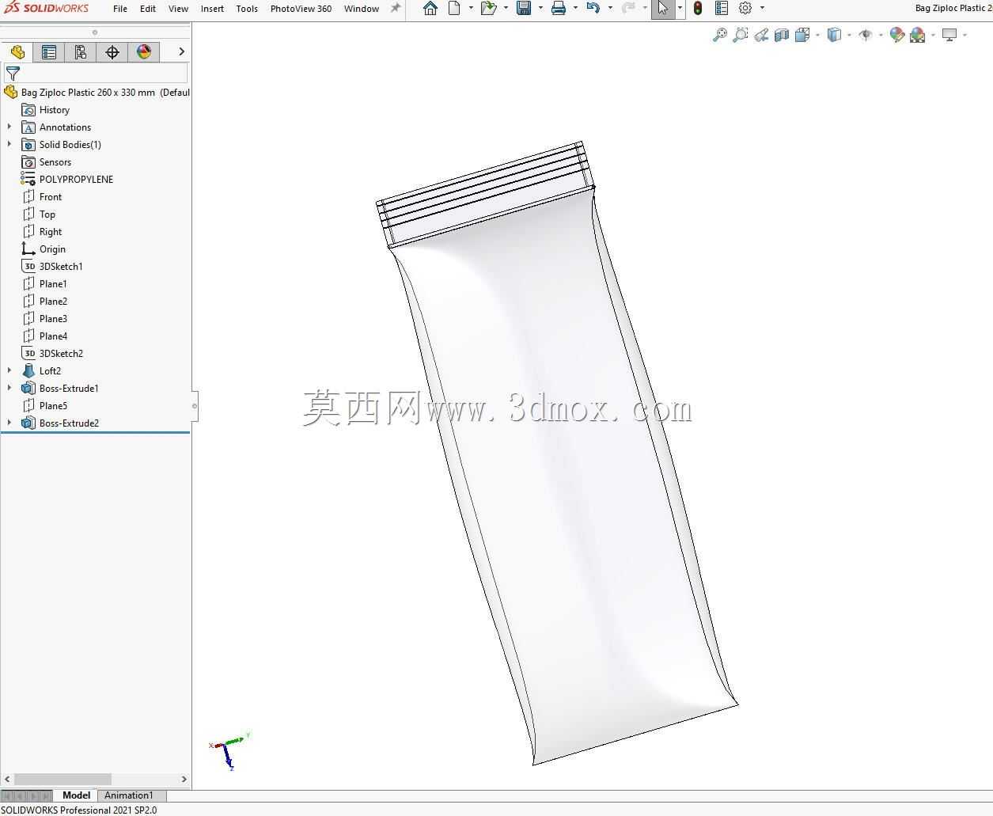Select Plane5 in the tree
Image resolution: width=993 pixels, height=816 pixels.
[x=45, y=406]
